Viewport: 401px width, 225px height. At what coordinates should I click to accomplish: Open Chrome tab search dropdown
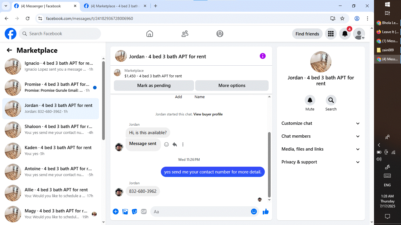coord(6,6)
